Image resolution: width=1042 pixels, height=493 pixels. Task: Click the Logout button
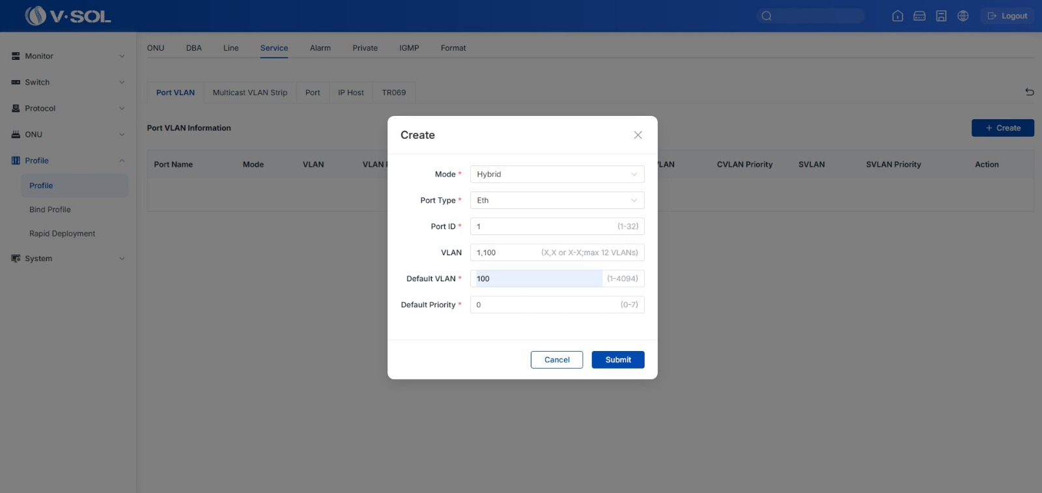point(1007,16)
